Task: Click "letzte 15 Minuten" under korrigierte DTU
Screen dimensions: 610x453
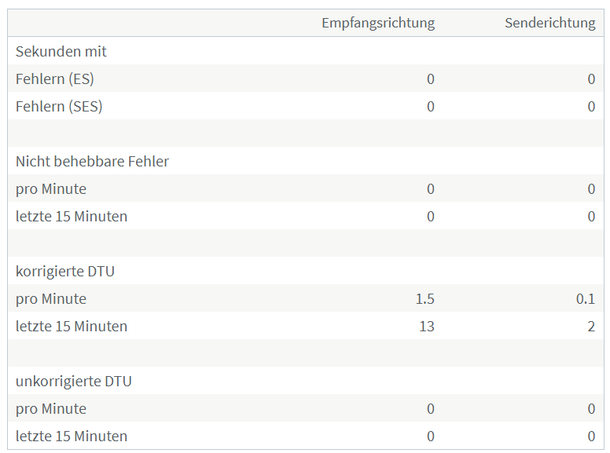Action: 72,326
